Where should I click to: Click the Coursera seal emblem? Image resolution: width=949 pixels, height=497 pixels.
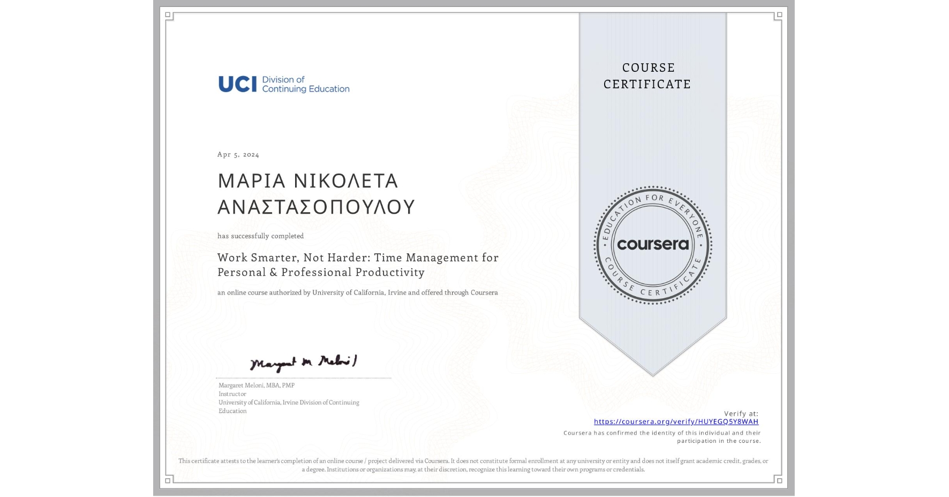pos(652,245)
